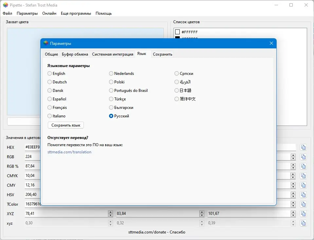
Task: Adjust the RGB row right spinner
Action: pyautogui.click(x=293, y=157)
